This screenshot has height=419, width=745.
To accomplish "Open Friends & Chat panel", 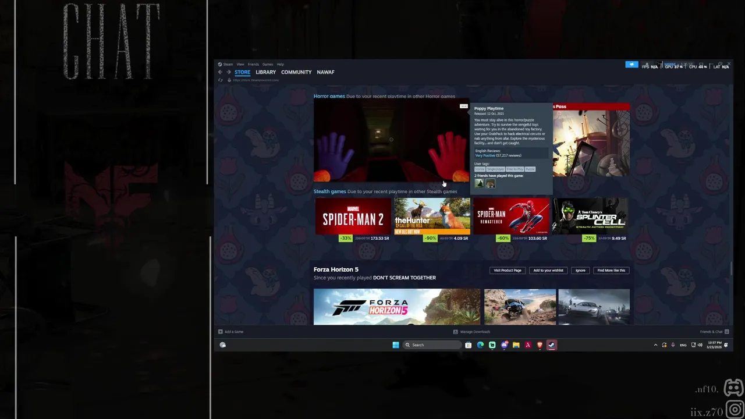I will [714, 332].
